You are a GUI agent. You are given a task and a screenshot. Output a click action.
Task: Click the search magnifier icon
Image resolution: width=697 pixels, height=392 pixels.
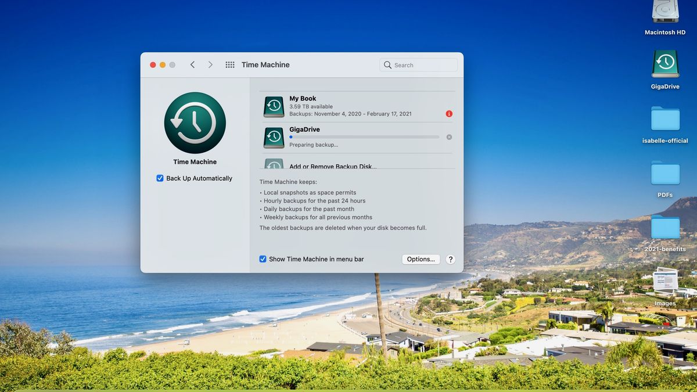coord(387,64)
